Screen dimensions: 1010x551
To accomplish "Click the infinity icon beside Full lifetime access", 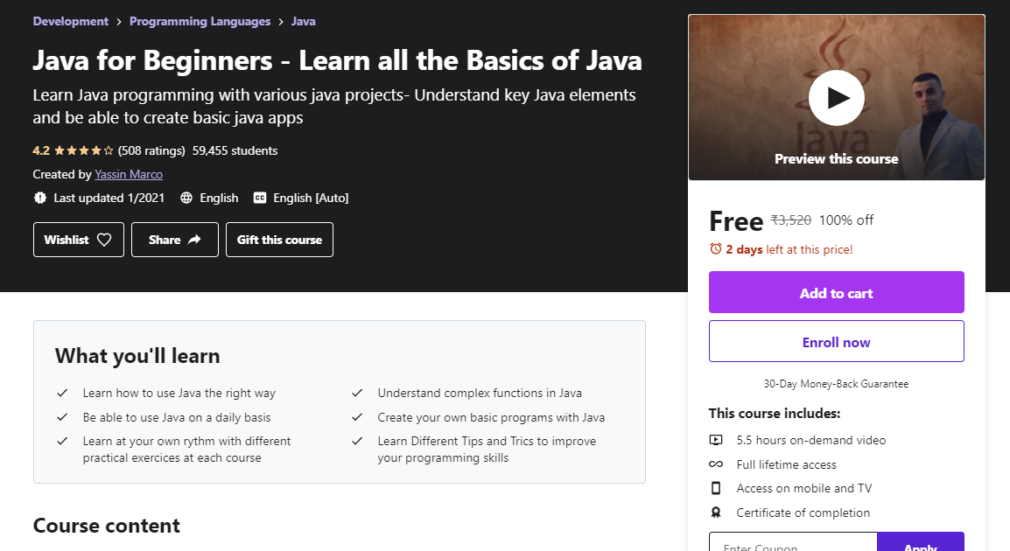I will pos(716,464).
